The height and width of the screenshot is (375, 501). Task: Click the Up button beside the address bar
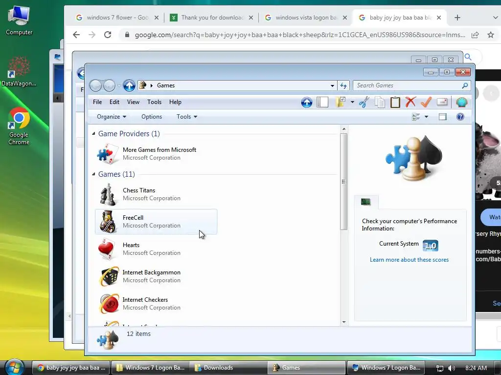click(129, 85)
